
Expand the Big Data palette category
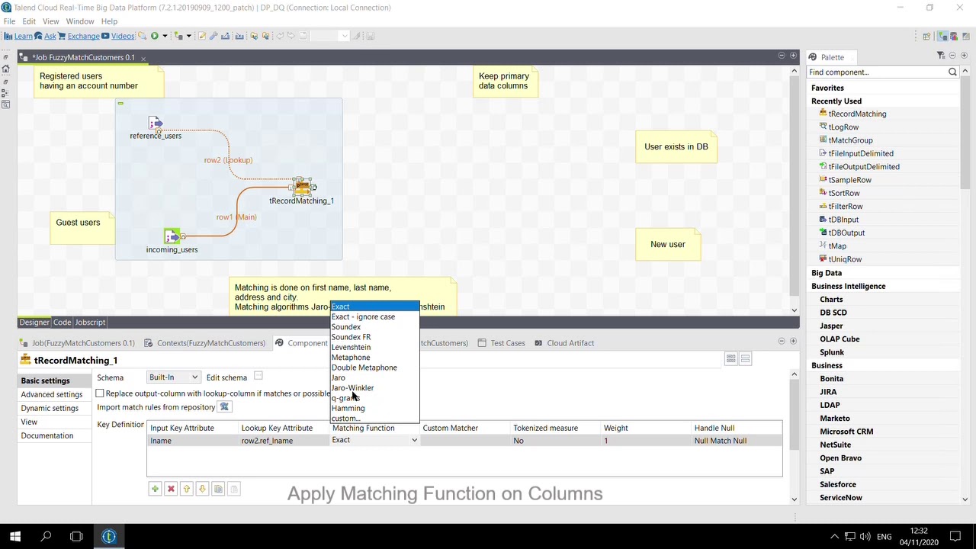point(827,273)
